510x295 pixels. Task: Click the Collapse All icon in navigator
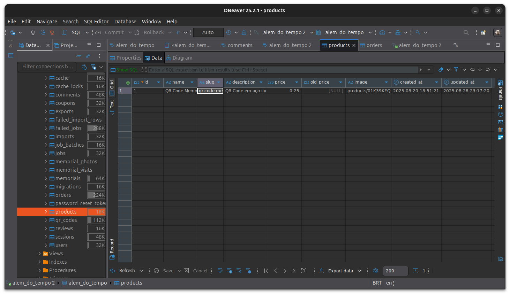pos(78,56)
